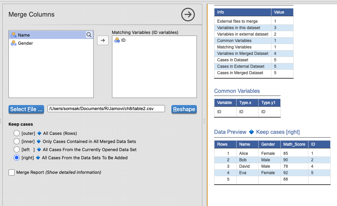The width and height of the screenshot is (337, 206).
Task: Click the Merge Columns panel title
Action: pyautogui.click(x=31, y=14)
